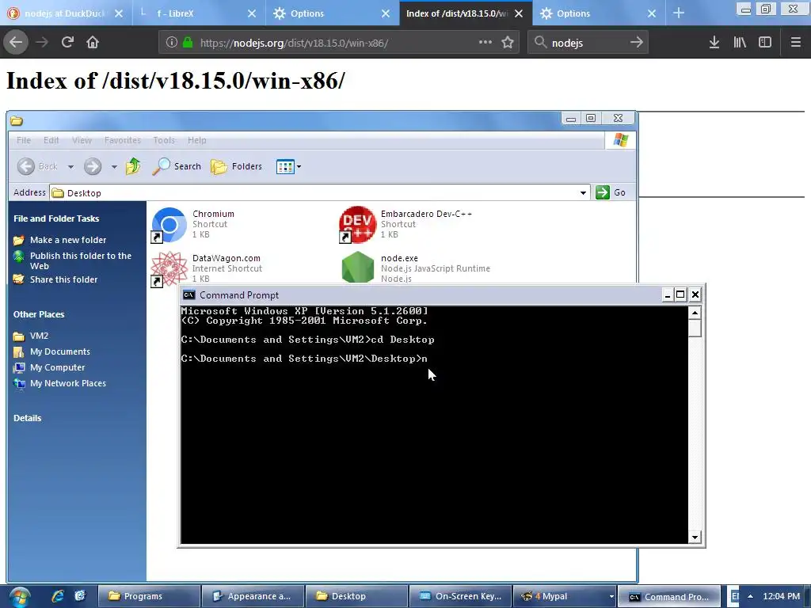Open the browser library icon

point(740,42)
